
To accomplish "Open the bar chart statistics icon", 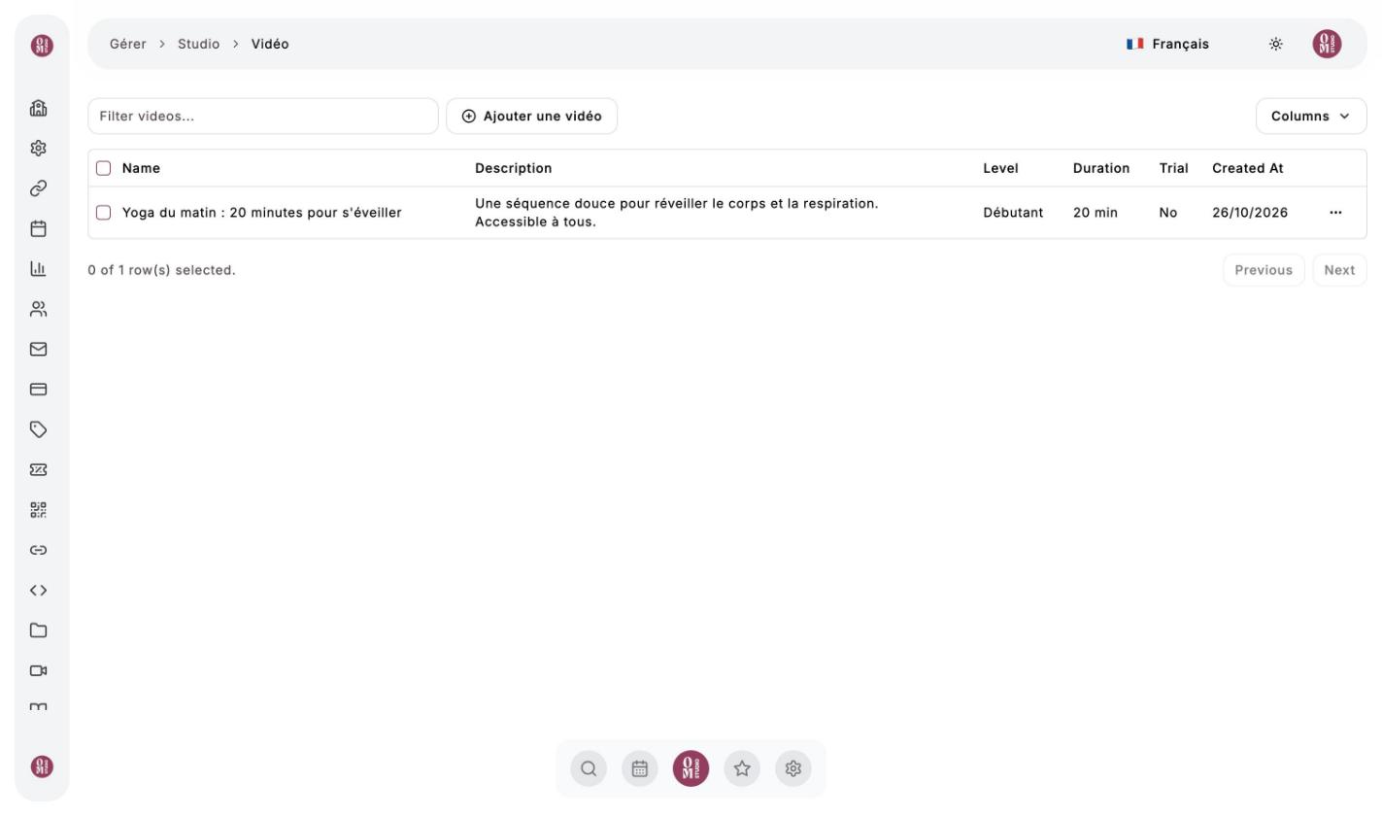I will 39,269.
